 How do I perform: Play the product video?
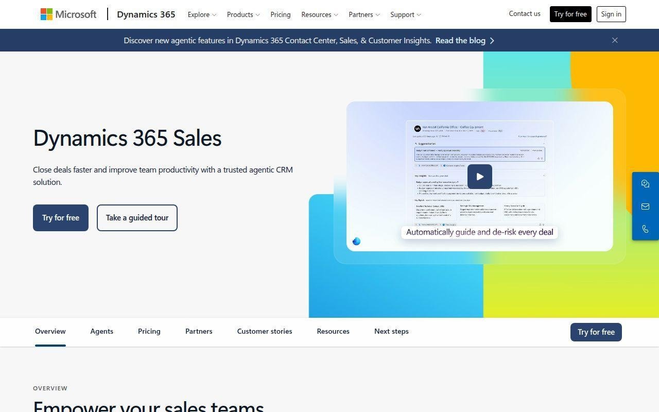[x=480, y=177]
